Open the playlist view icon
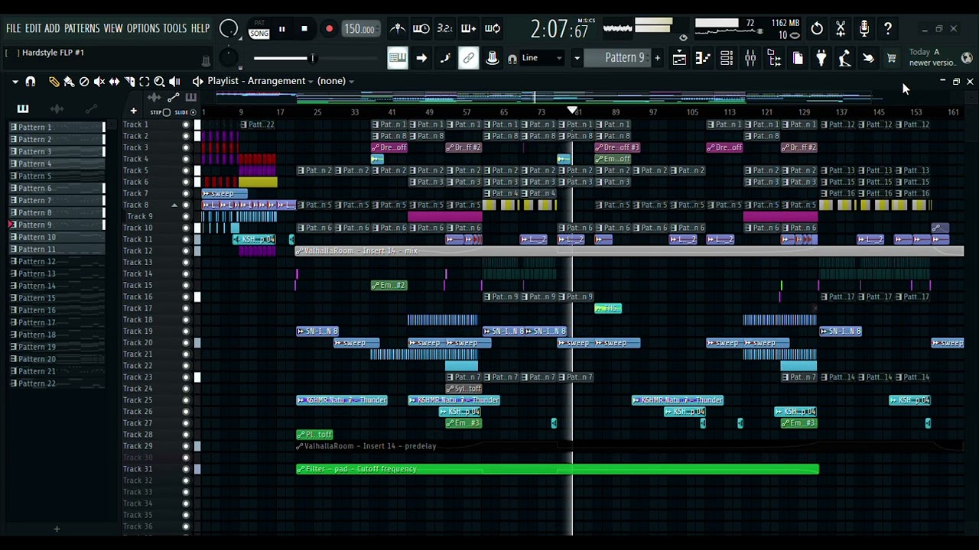 (x=679, y=58)
